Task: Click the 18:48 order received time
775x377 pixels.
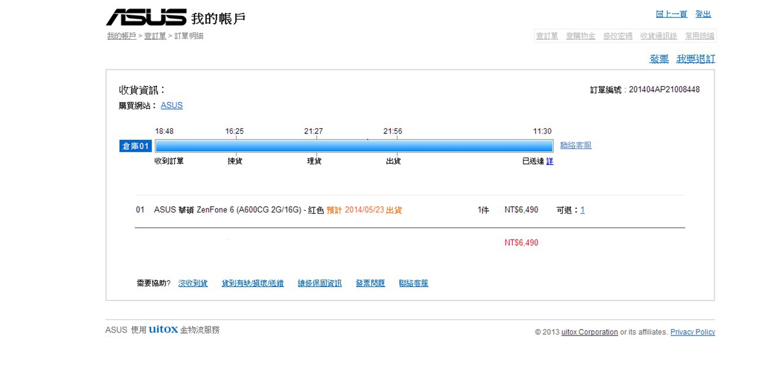Action: (x=164, y=131)
